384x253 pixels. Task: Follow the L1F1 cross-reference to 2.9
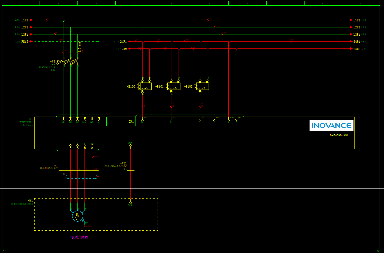click(x=17, y=20)
